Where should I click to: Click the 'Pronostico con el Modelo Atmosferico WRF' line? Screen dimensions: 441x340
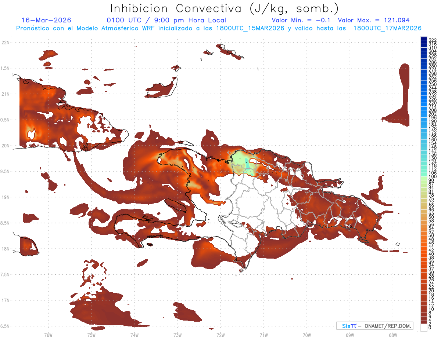(x=219, y=28)
